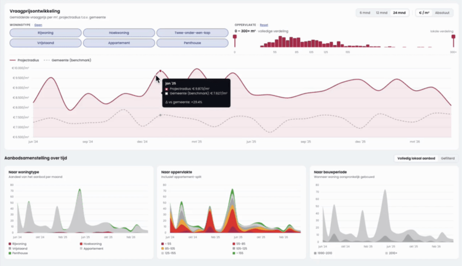Click the Geen link beside Woningtype

(38, 25)
